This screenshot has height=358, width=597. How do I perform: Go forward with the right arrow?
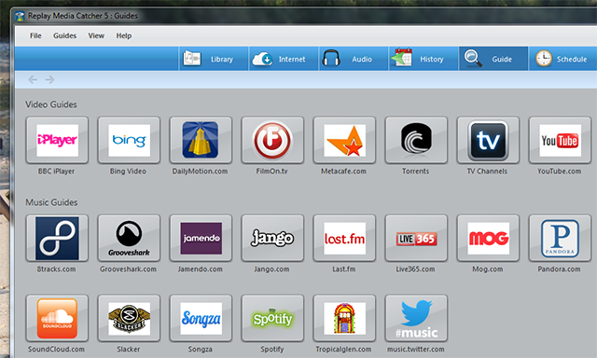49,79
